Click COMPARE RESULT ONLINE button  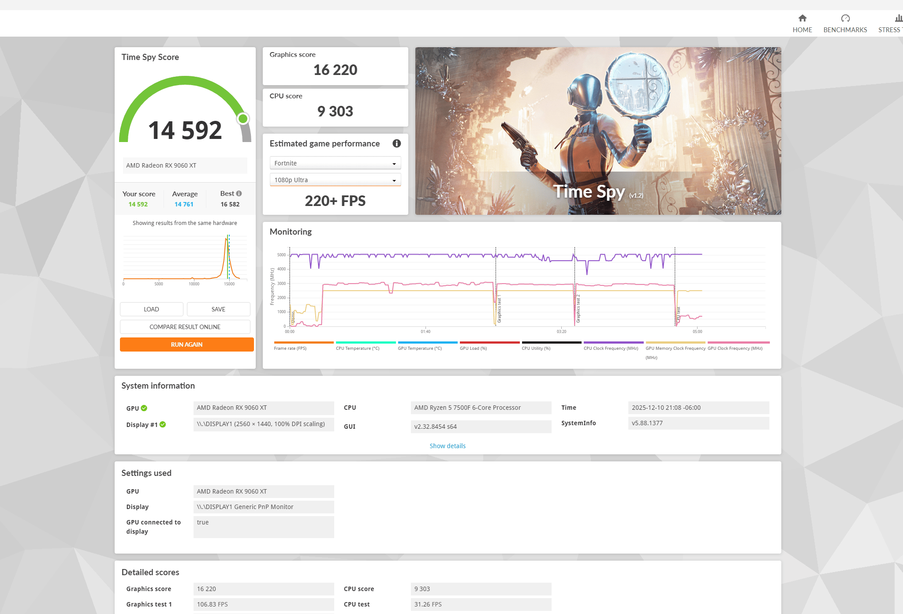click(185, 327)
